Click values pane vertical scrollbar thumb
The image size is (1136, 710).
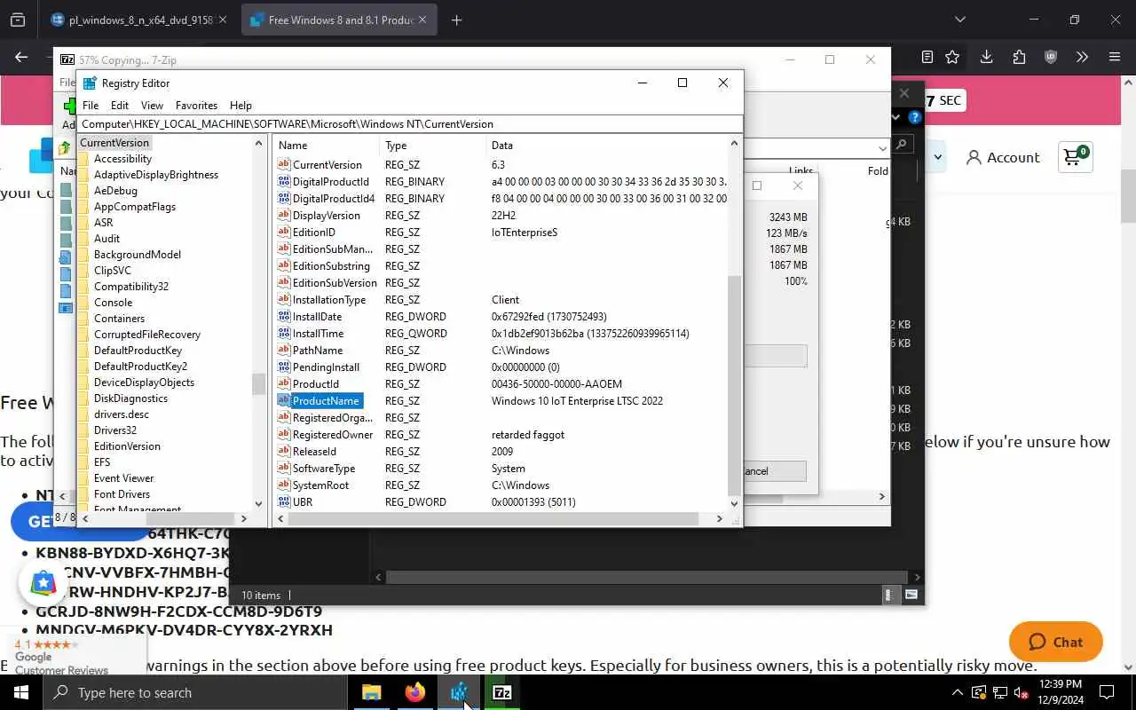734,383
